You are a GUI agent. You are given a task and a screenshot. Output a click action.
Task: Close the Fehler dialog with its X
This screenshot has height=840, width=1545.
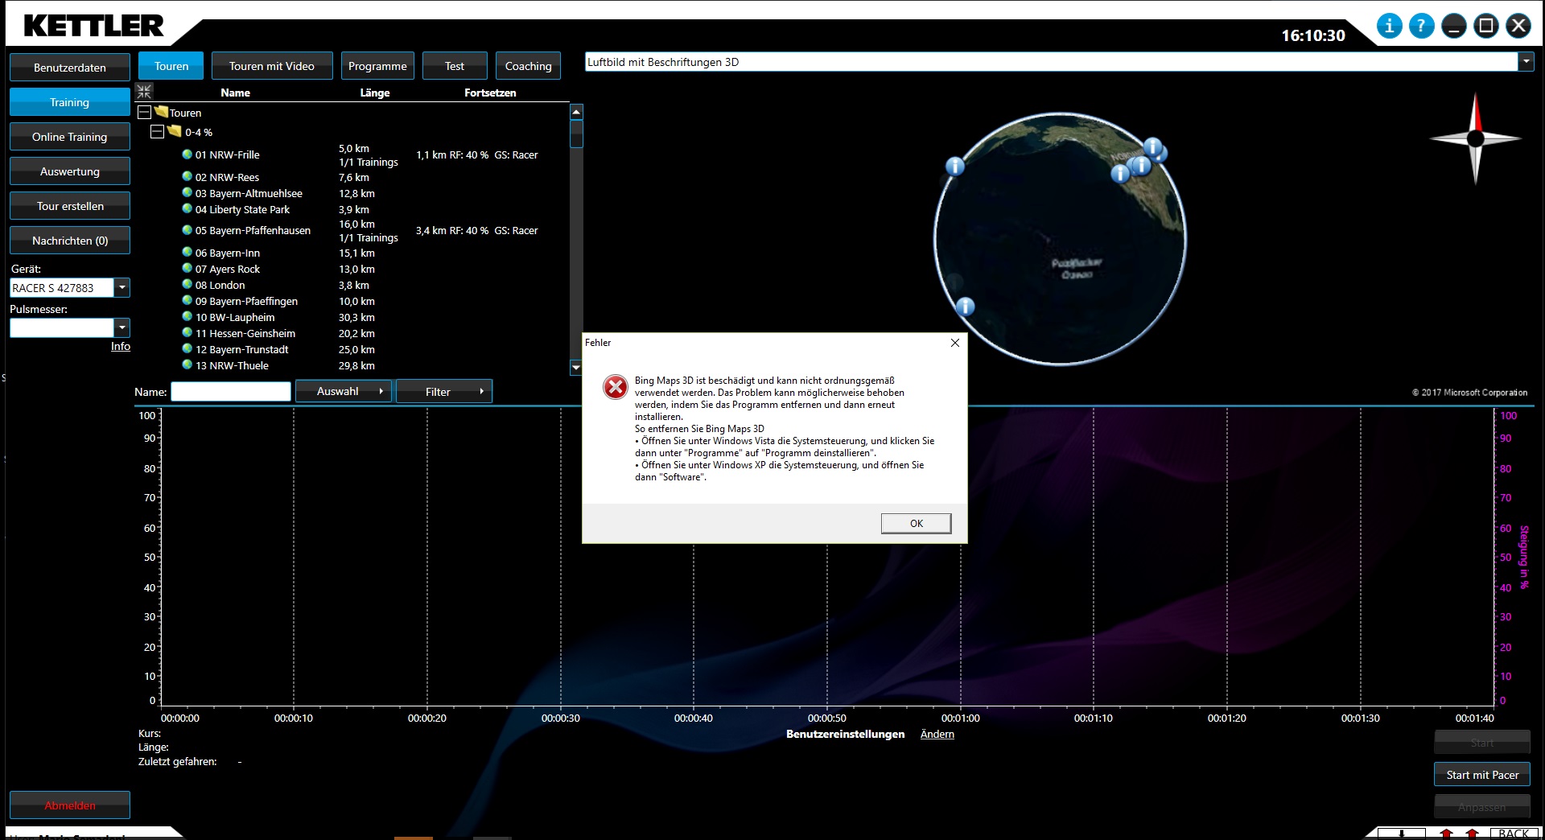pos(955,343)
